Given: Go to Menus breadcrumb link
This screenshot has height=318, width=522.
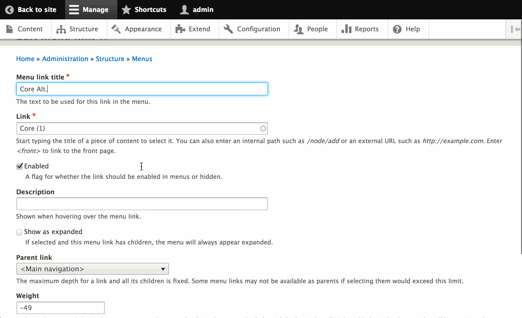Looking at the screenshot, I should (x=142, y=59).
